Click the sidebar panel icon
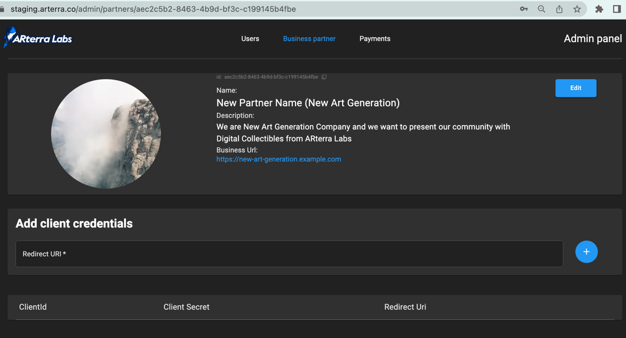The height and width of the screenshot is (338, 626). pyautogui.click(x=617, y=9)
